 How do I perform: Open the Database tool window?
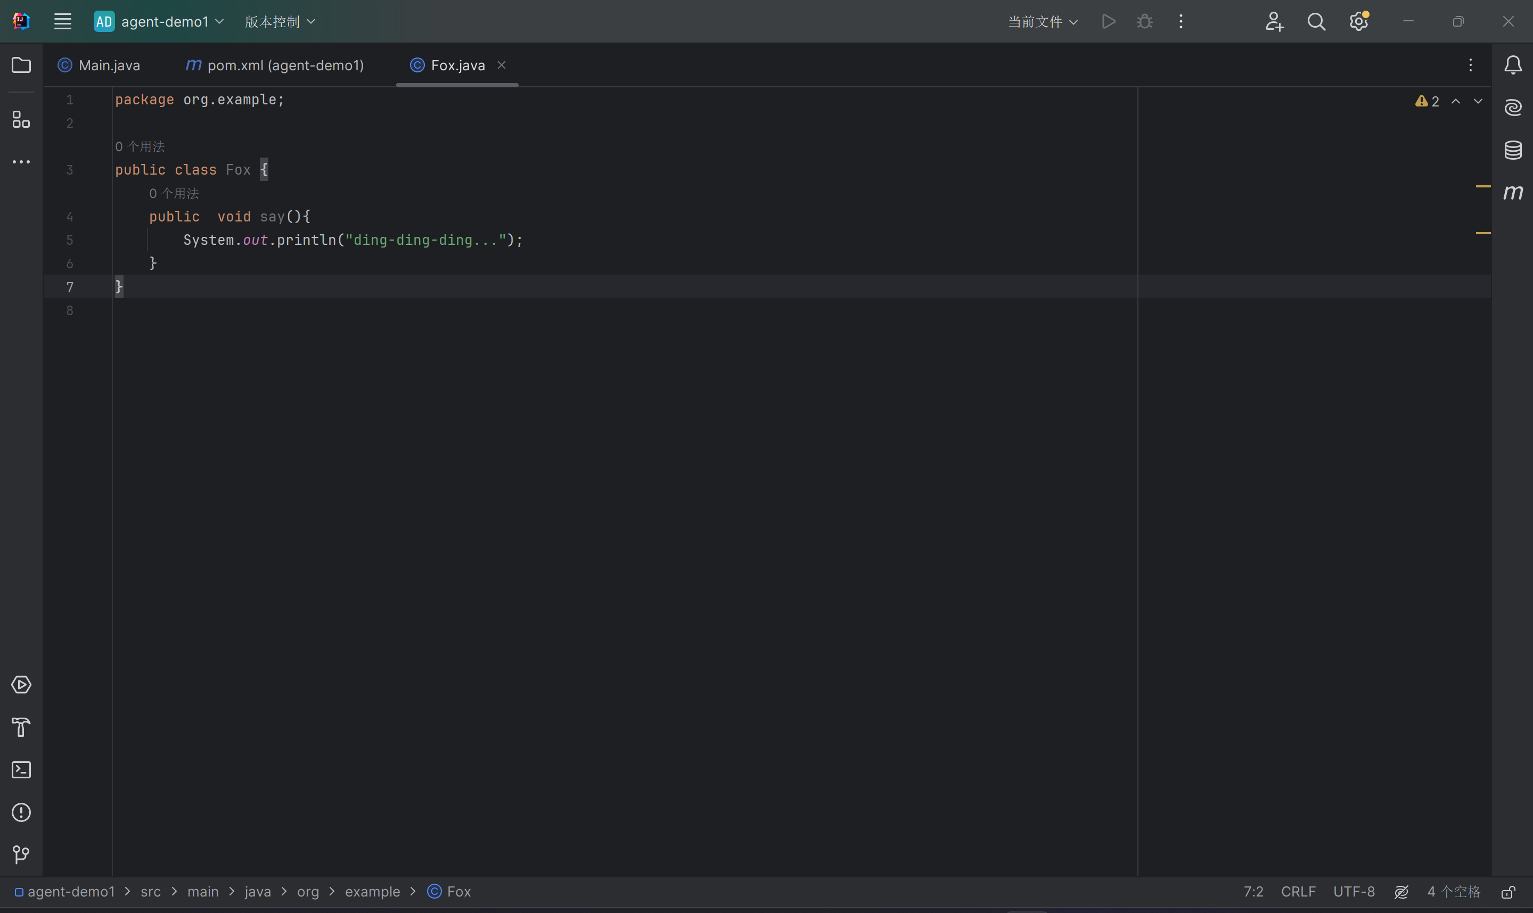point(1513,150)
